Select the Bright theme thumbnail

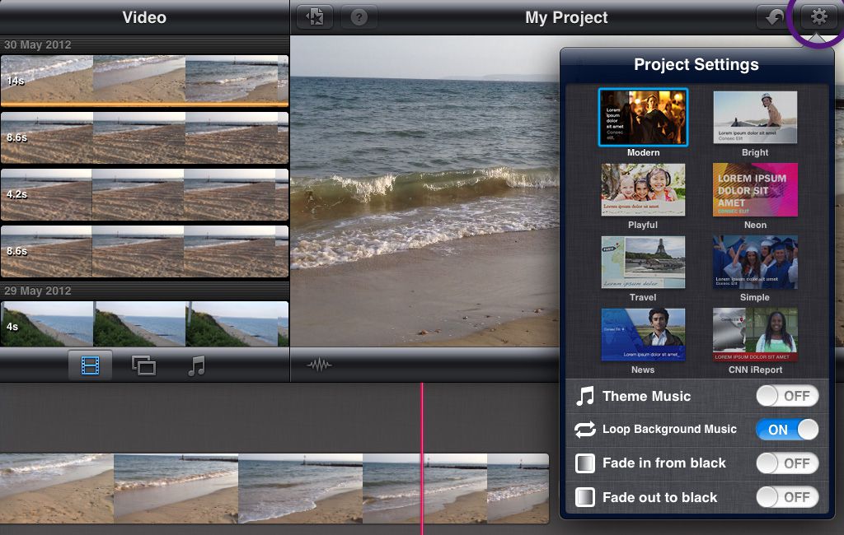[x=755, y=117]
